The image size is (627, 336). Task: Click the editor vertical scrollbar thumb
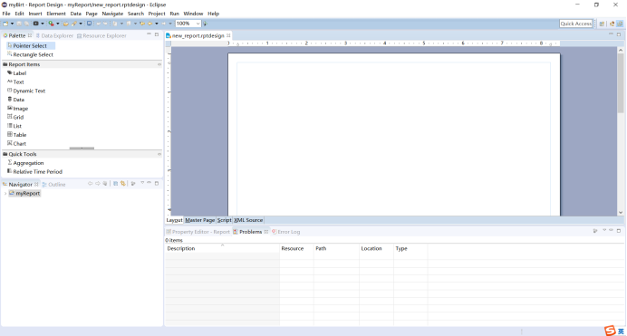click(x=620, y=83)
